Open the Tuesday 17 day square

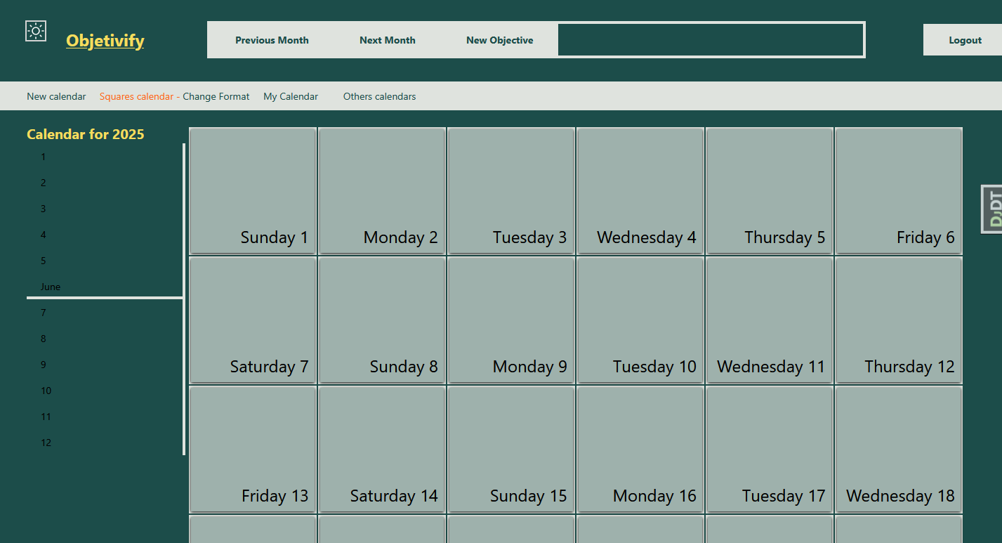pyautogui.click(x=770, y=450)
